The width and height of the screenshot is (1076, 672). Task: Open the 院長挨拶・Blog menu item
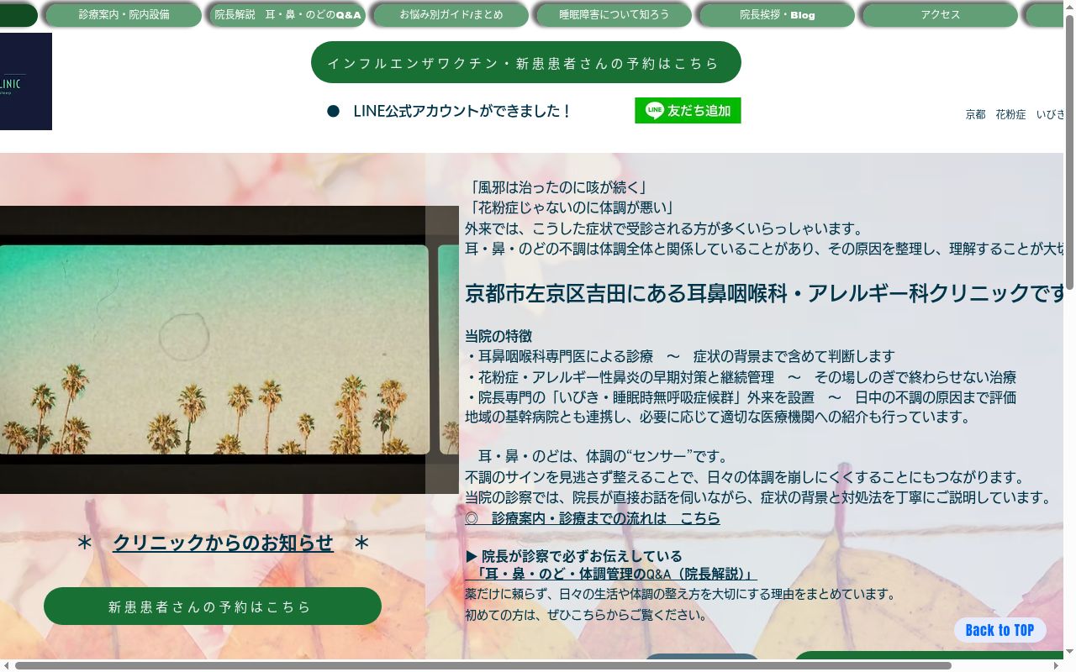click(x=778, y=15)
